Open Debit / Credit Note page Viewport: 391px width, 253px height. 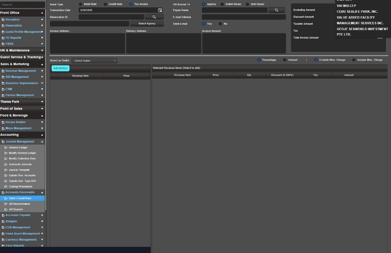pyautogui.click(x=22, y=198)
